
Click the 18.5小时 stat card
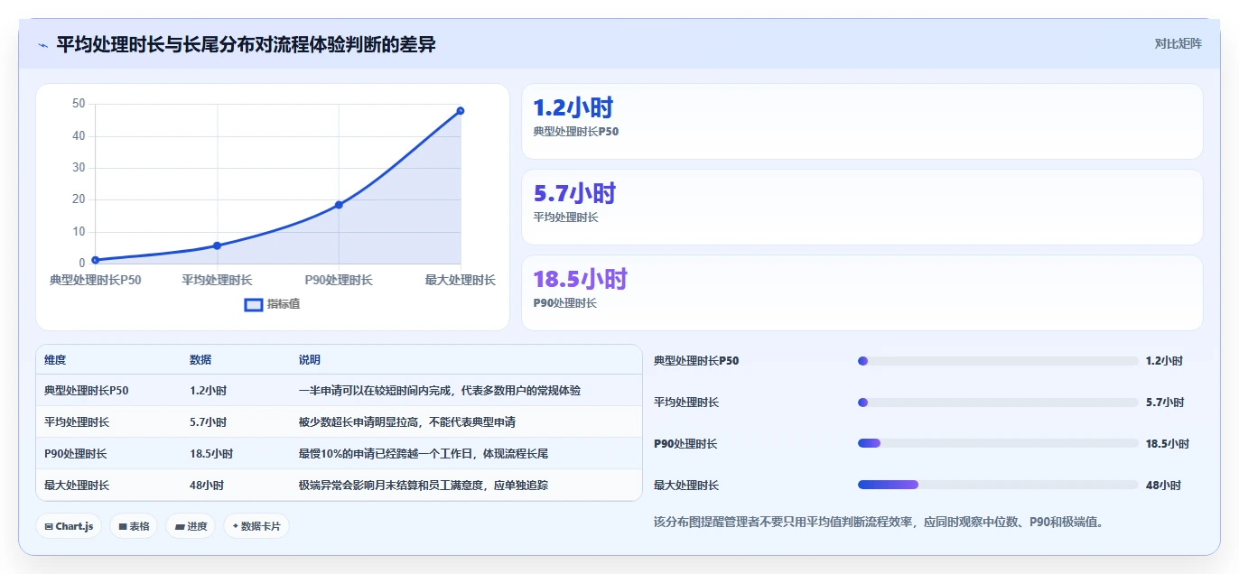click(862, 293)
